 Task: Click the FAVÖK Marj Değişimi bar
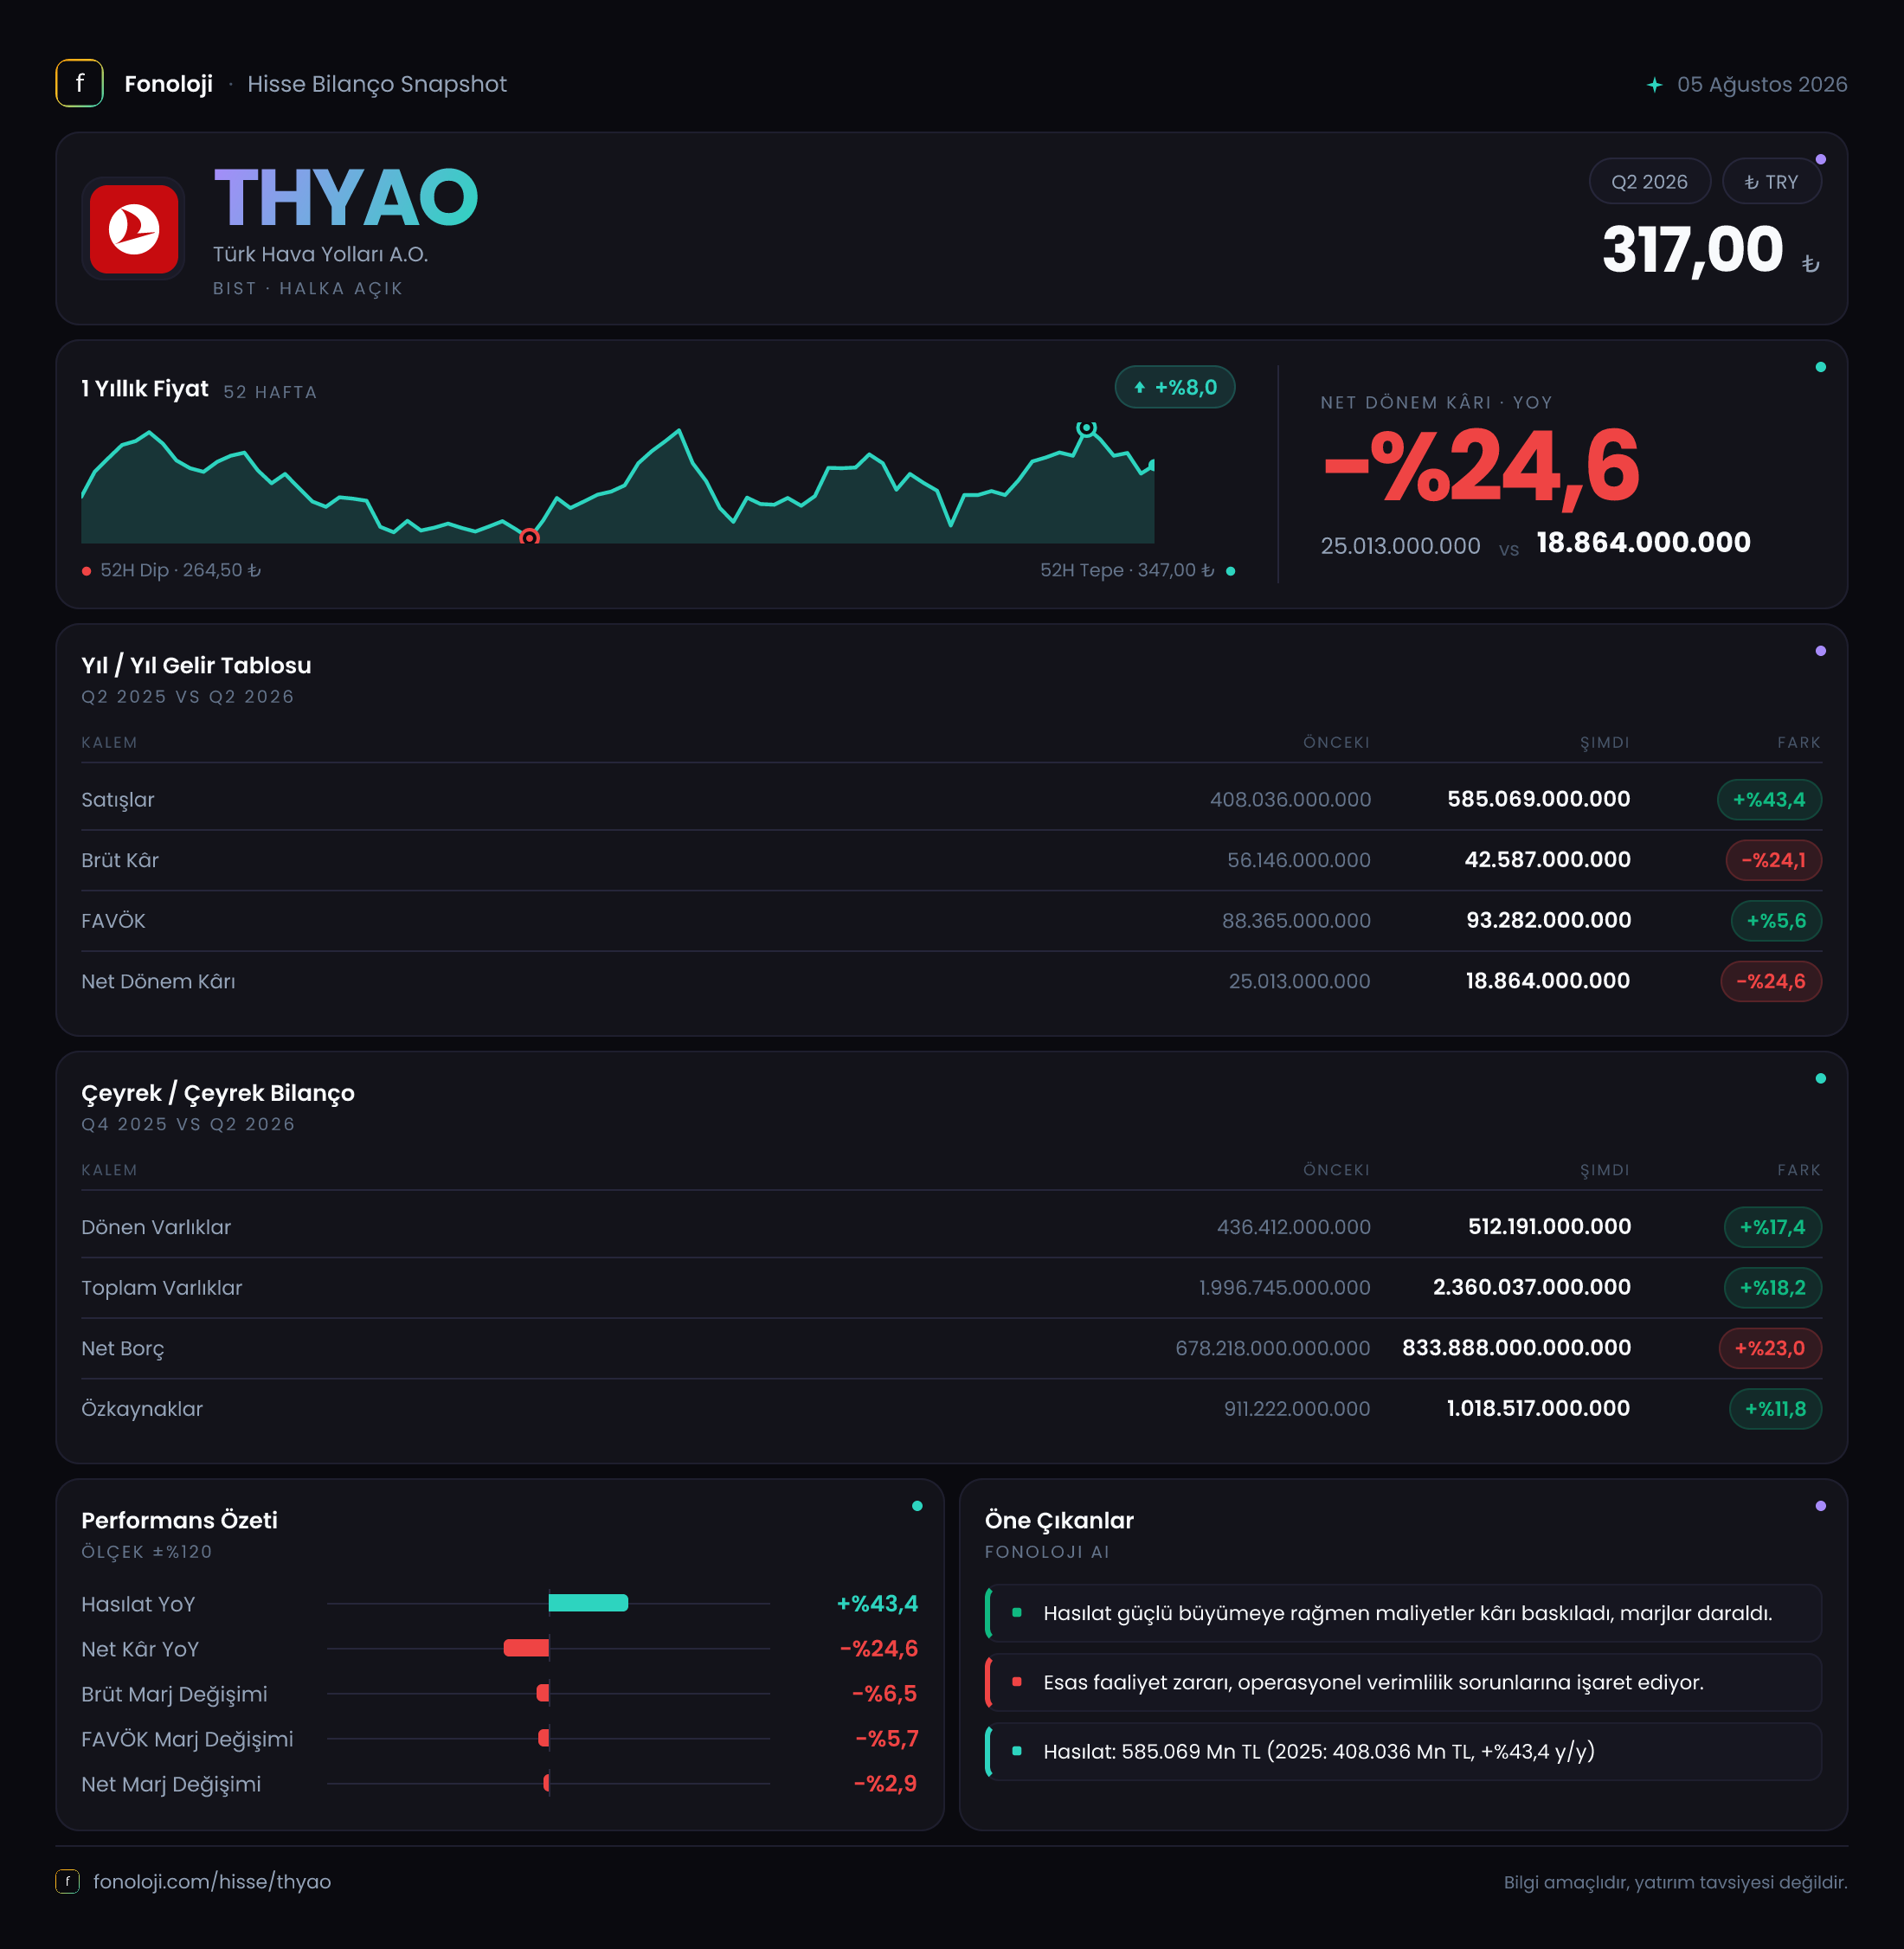(x=543, y=1738)
